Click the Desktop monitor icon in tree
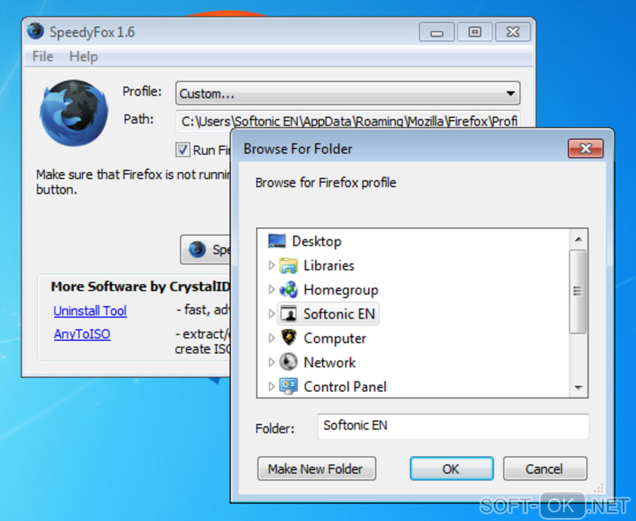This screenshot has width=636, height=521. tap(277, 241)
